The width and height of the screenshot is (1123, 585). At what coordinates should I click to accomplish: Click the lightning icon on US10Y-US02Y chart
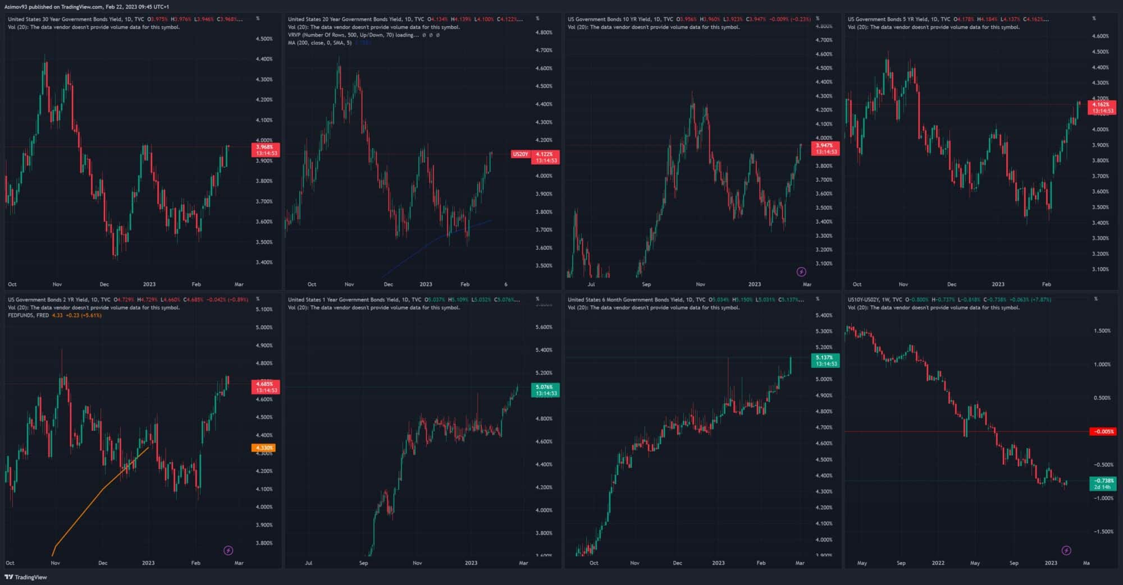coord(1066,550)
